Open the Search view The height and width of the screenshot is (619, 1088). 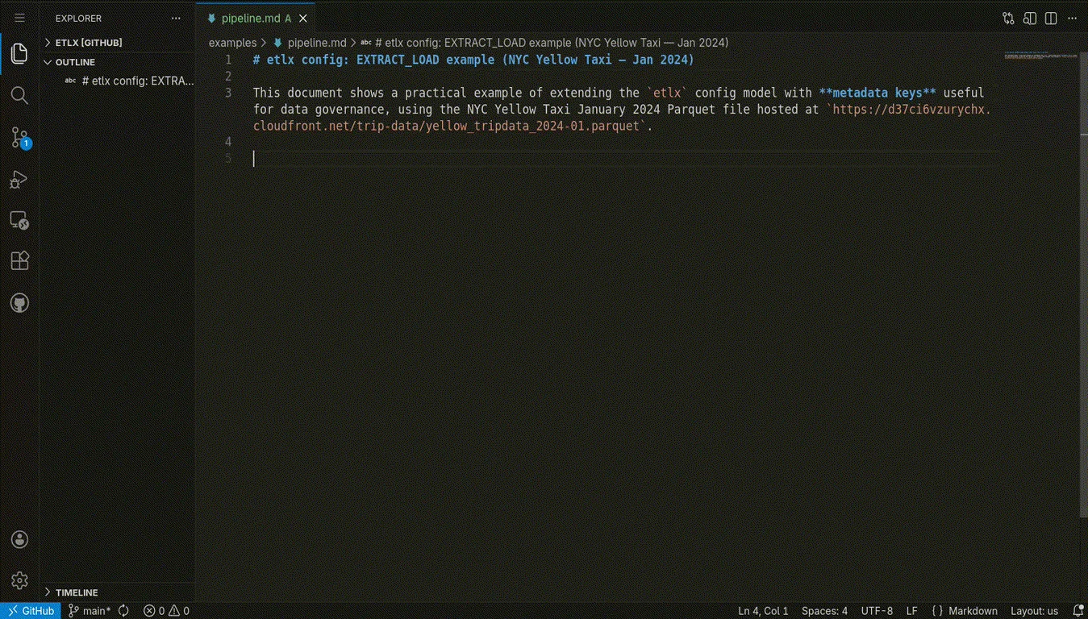pyautogui.click(x=19, y=95)
